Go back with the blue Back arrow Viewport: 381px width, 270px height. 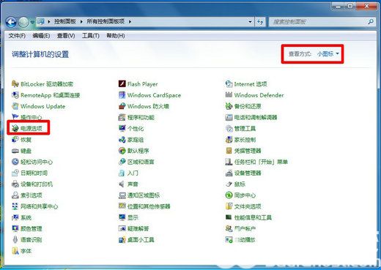tap(11, 22)
